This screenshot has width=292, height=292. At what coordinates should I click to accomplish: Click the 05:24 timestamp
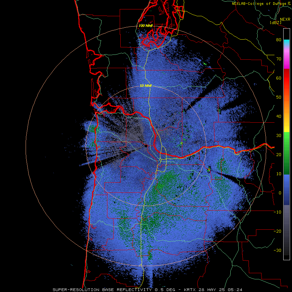click(x=235, y=290)
